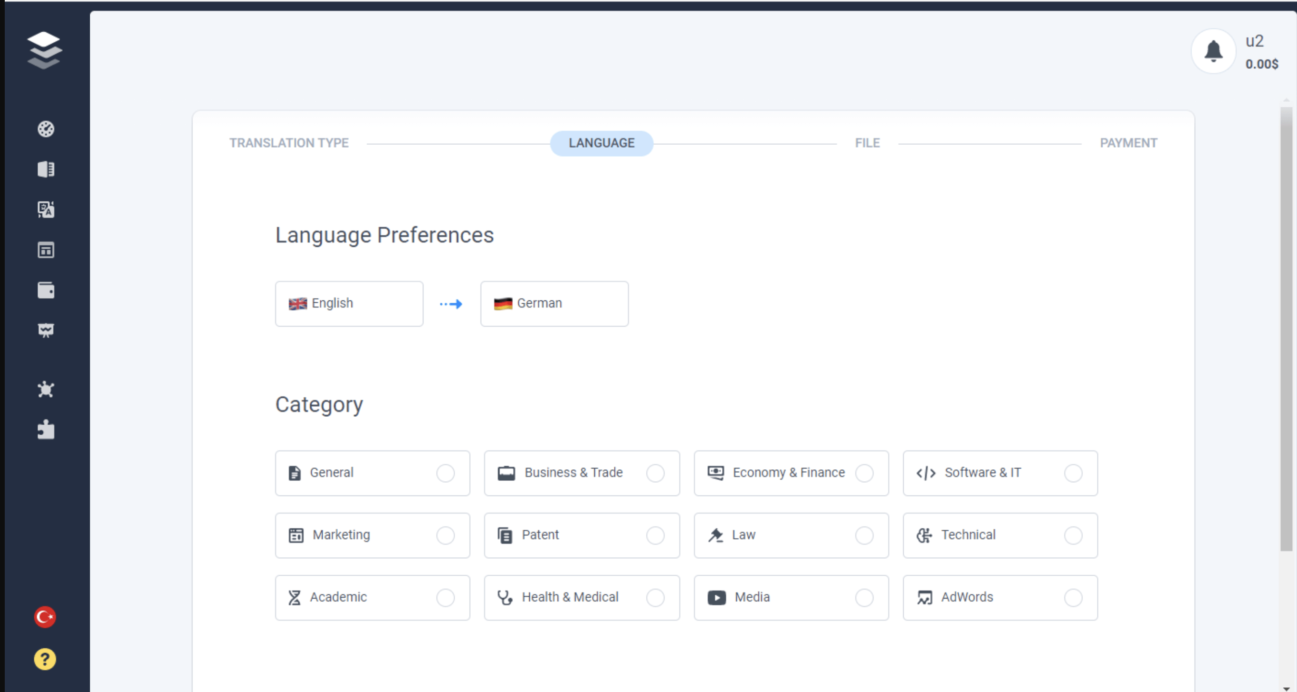Click the translate language icon in sidebar
Viewport: 1297px width, 692px height.
(46, 209)
